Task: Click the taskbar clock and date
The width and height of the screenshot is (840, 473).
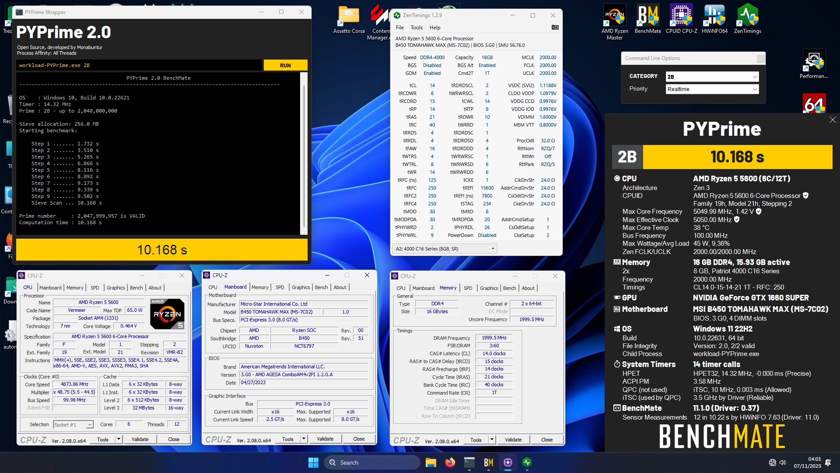Action: coord(807,462)
